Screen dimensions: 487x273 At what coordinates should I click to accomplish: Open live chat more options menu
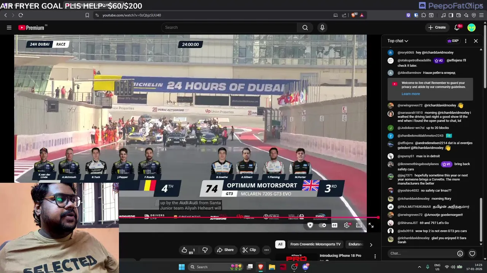[x=466, y=41]
